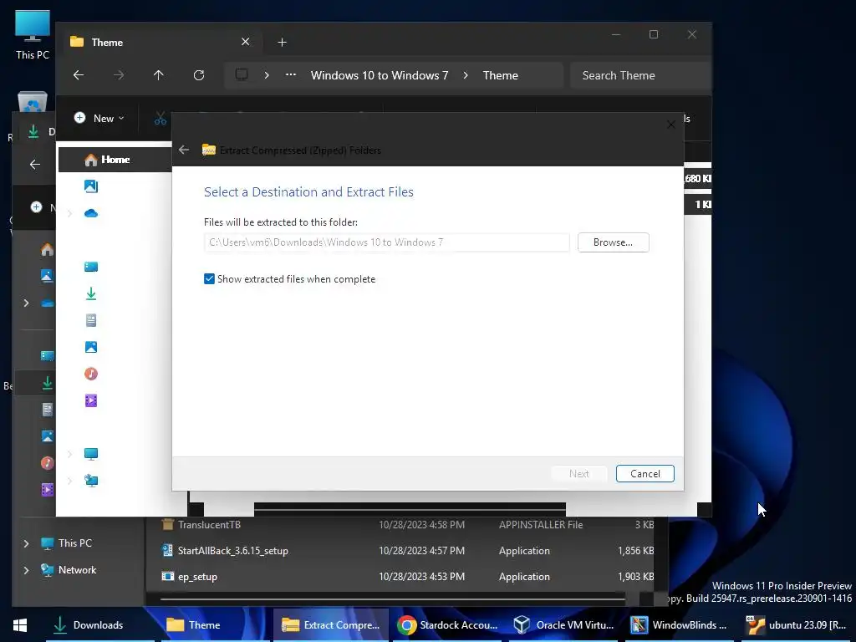The height and width of the screenshot is (642, 856).
Task: Open Gallery icon under Home
Action: tap(91, 186)
